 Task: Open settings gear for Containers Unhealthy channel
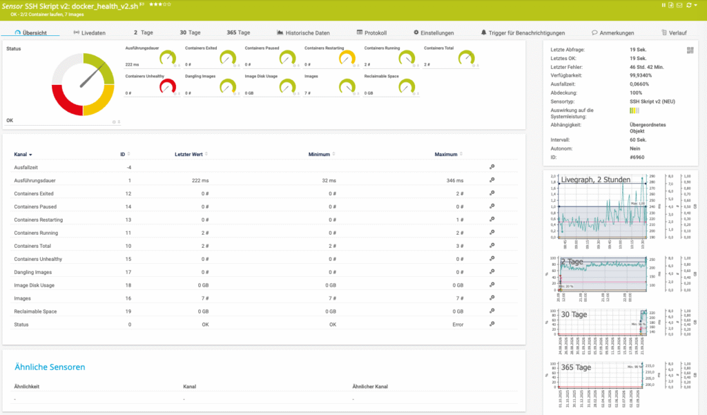pos(492,258)
